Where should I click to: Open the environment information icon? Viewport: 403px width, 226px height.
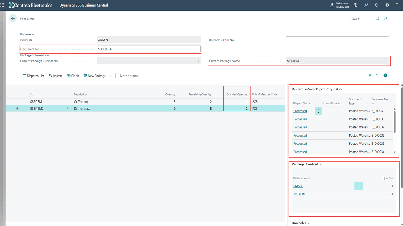coord(332,5)
